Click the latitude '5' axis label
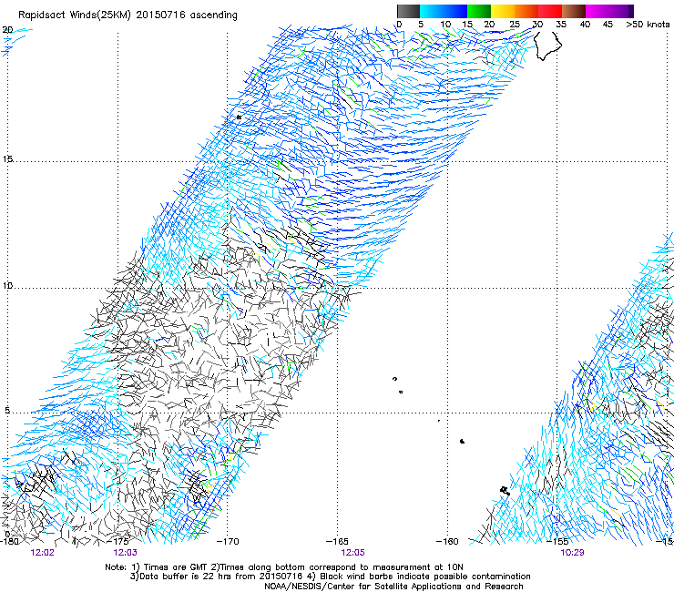Screen dimensions: 674x592 [7, 410]
